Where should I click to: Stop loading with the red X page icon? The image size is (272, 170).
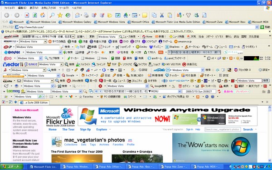(x=27, y=15)
